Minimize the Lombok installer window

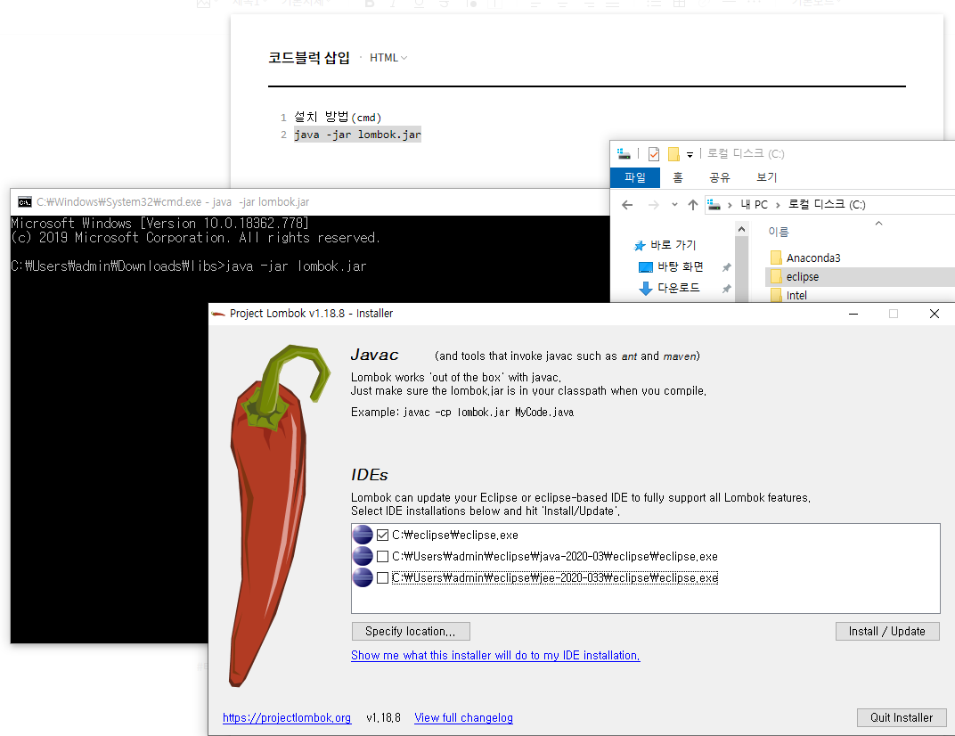click(853, 314)
